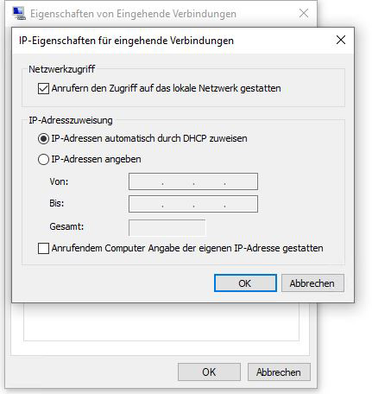Close the Eigenschaften von Eingehende Verbindungen window
372x394 pixels.
click(x=304, y=13)
